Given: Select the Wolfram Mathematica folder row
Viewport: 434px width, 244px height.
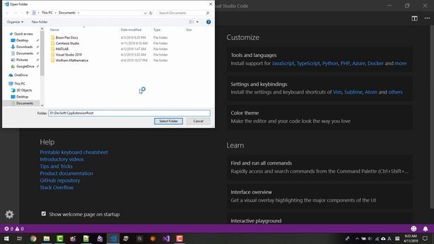Looking at the screenshot, I should click(x=109, y=60).
